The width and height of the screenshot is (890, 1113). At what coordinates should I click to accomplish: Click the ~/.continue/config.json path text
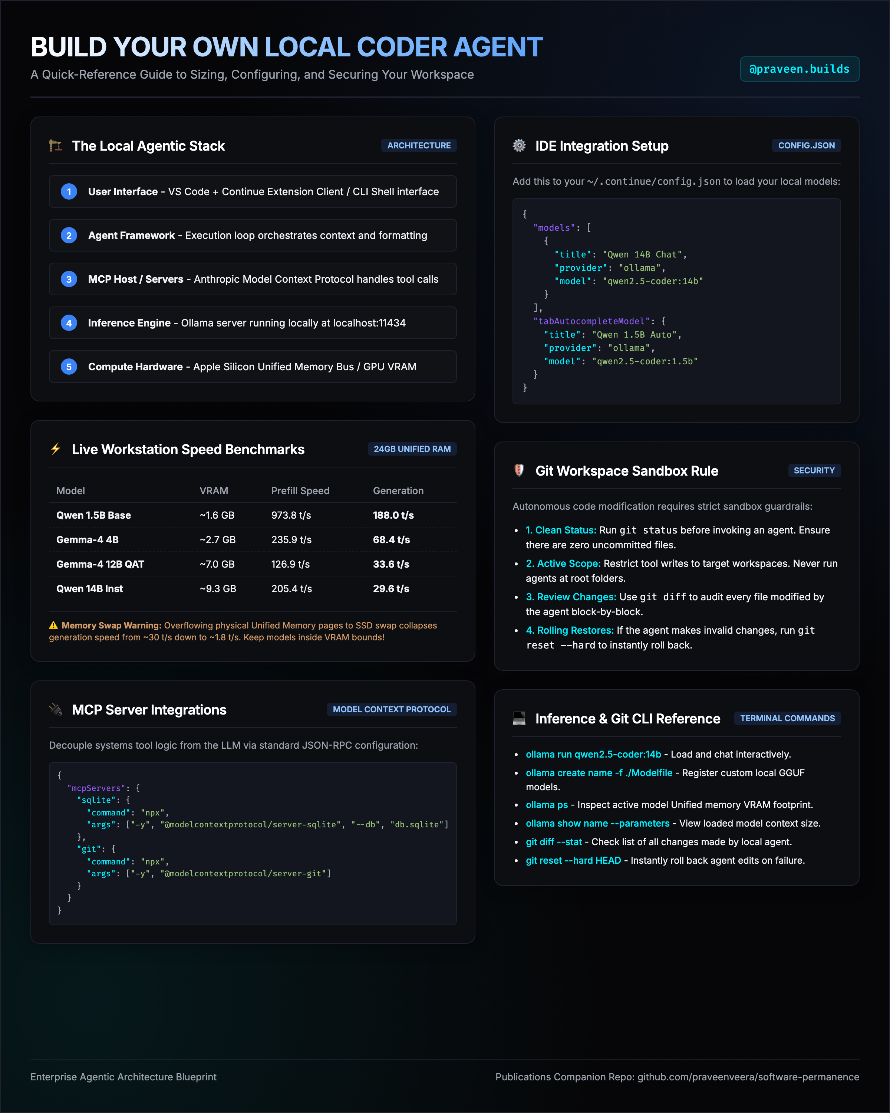pos(654,181)
